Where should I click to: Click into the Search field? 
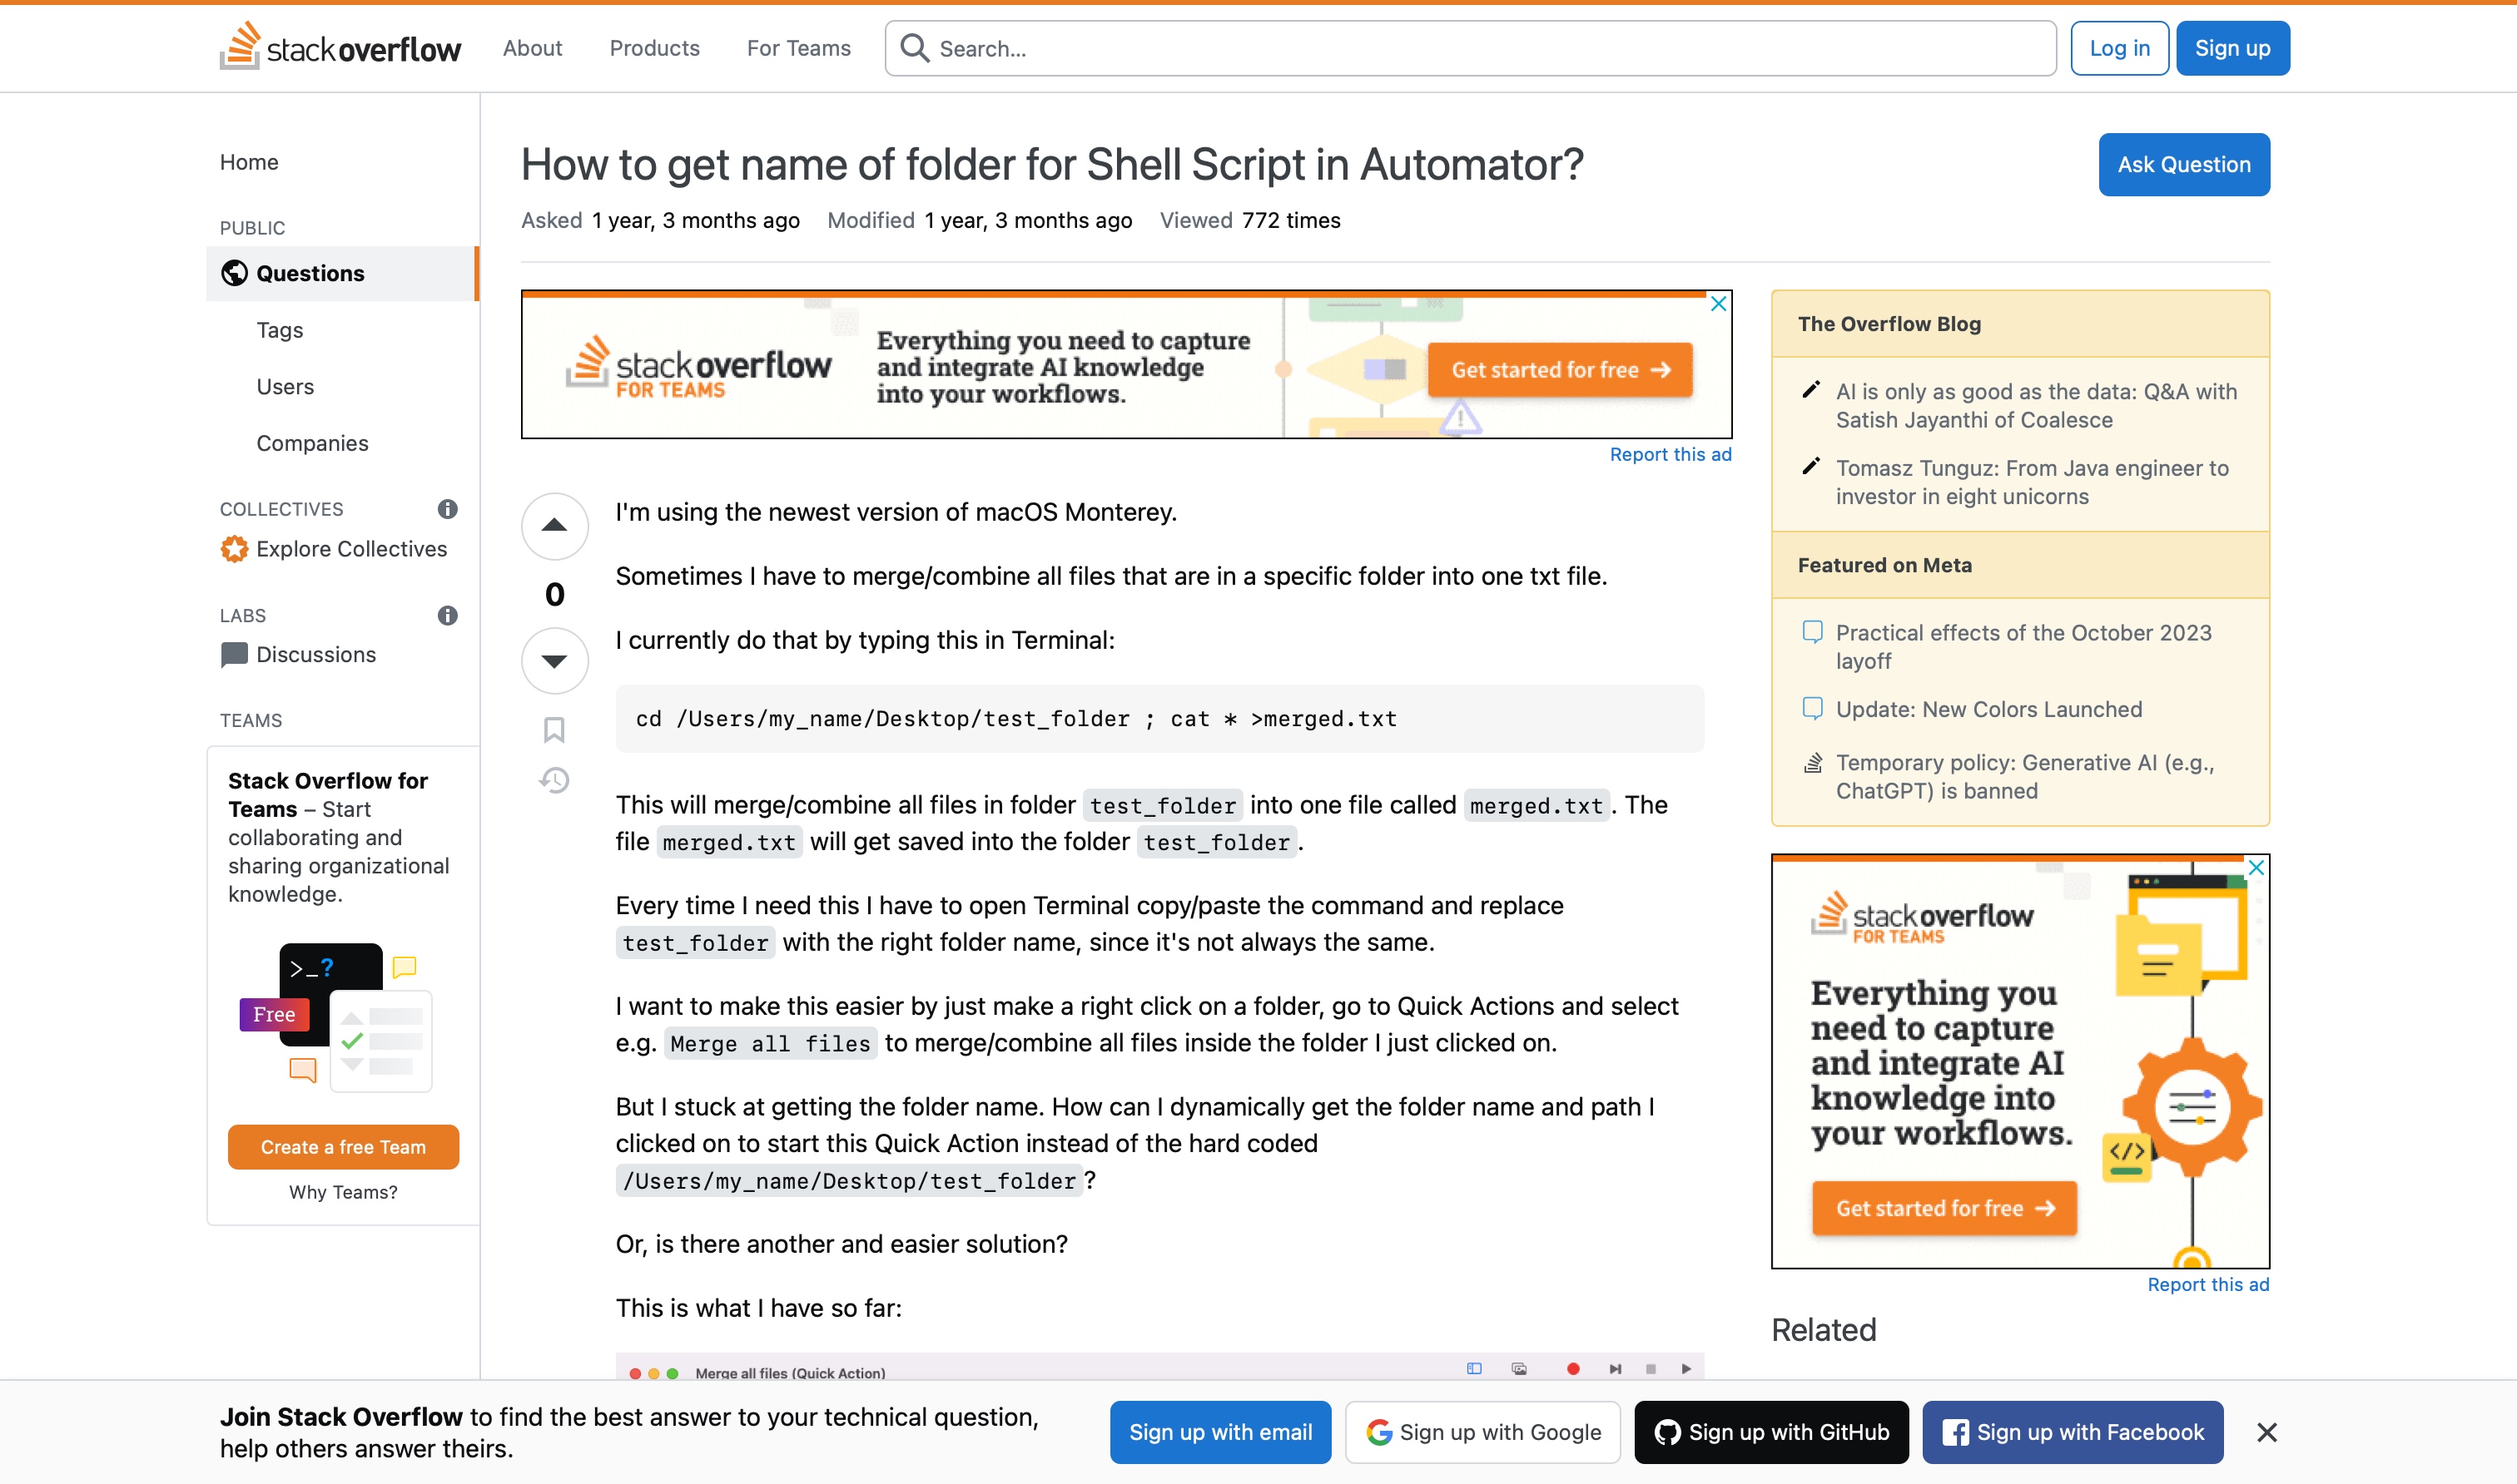1471,48
